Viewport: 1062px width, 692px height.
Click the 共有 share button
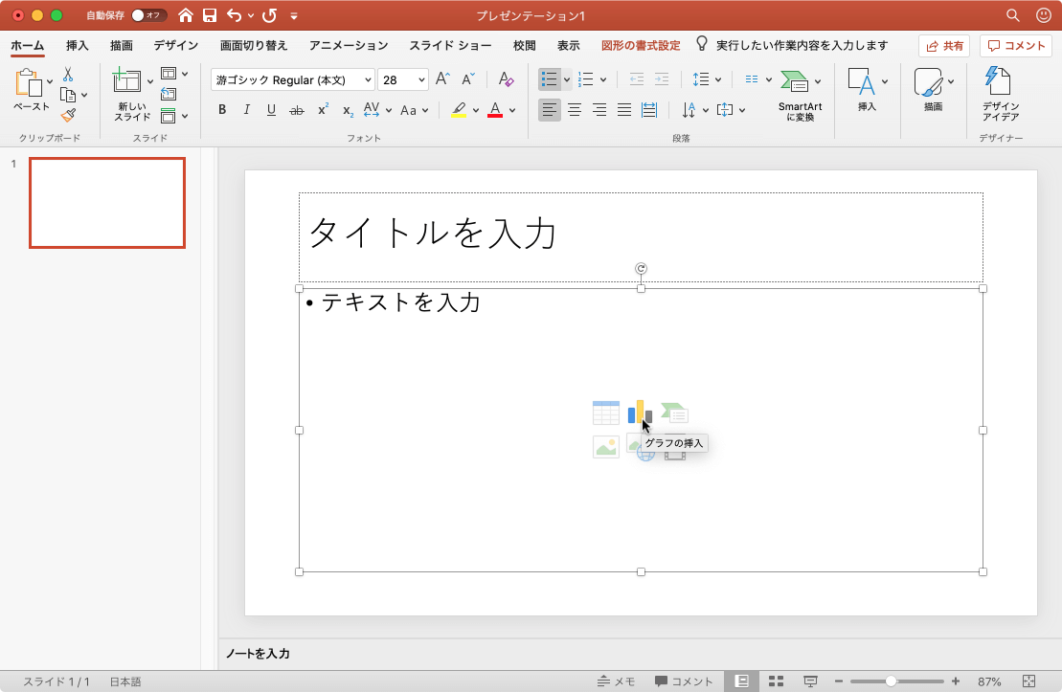click(944, 45)
